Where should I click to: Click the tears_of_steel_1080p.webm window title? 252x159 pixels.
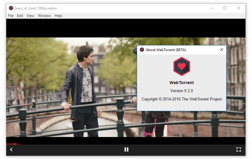36,8
